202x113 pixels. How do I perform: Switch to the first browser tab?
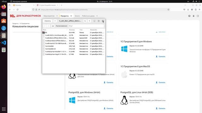click(x=23, y=5)
